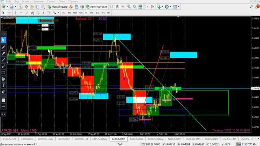Click the Включить button on chart

pos(45,21)
